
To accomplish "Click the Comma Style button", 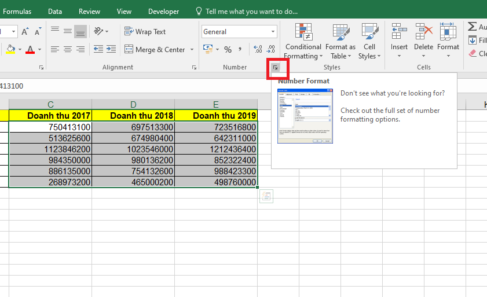I will (240, 50).
